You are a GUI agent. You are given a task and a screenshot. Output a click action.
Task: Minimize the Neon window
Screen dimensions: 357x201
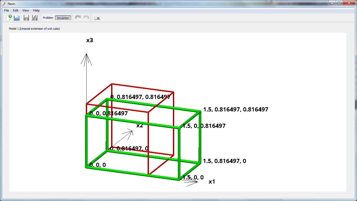pos(332,3)
